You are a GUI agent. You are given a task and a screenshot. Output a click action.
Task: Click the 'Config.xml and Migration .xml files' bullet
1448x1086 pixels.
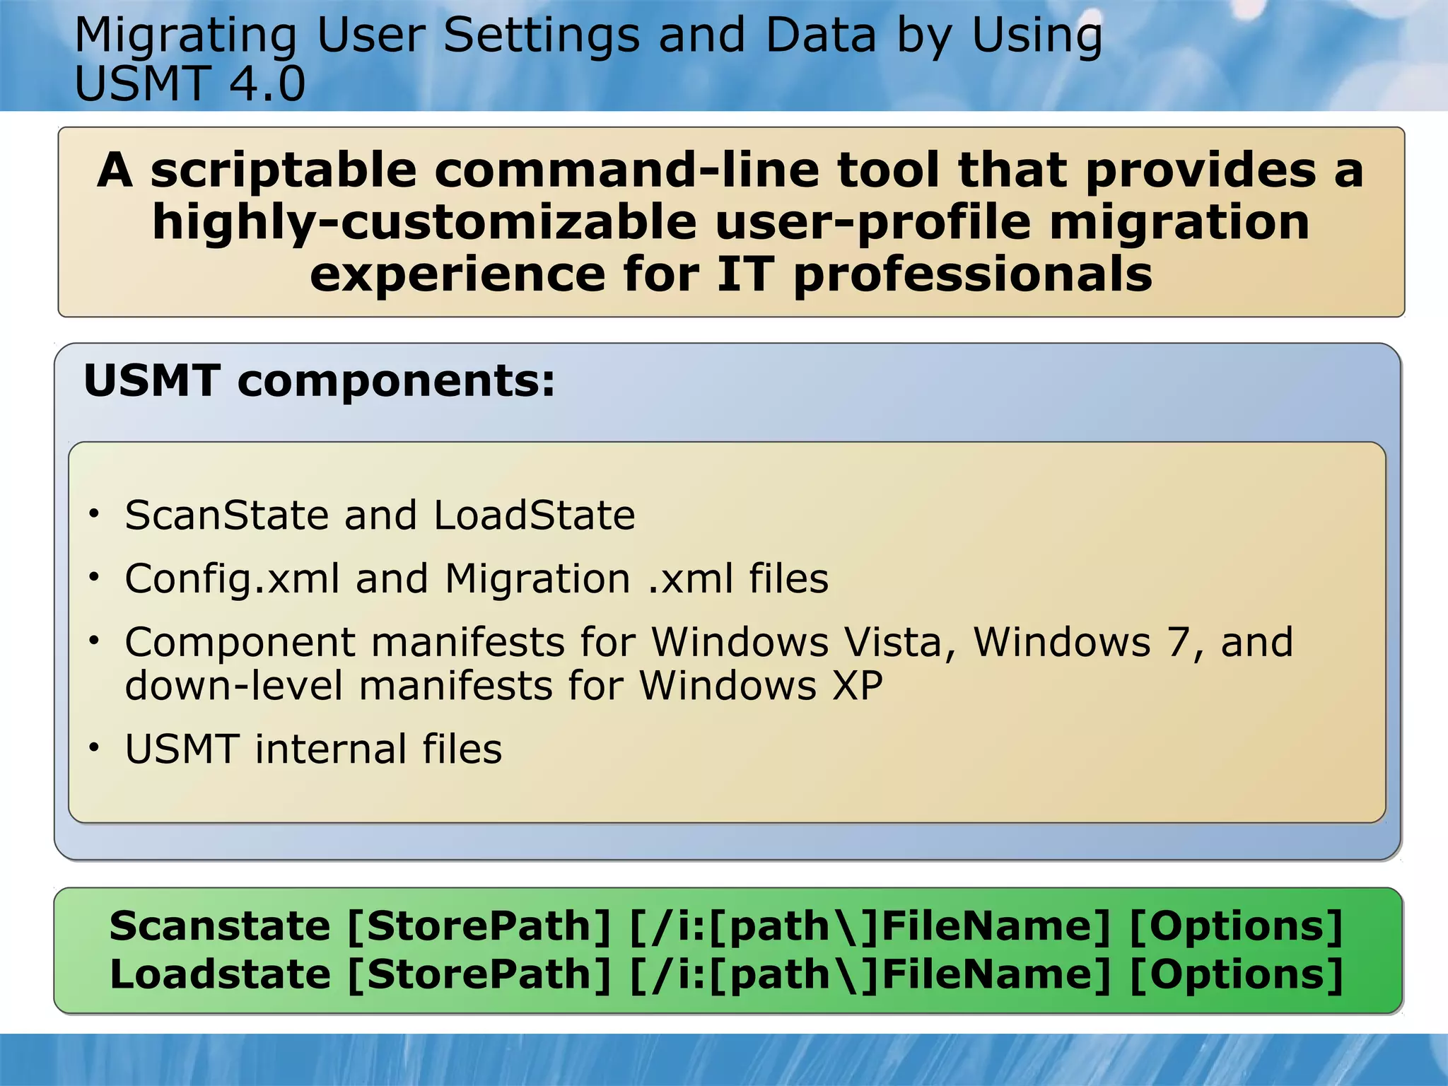[x=477, y=578]
